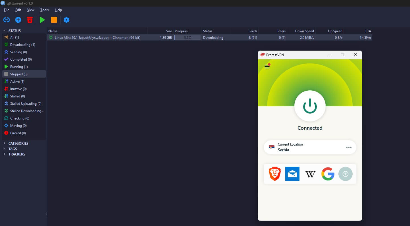Screen dimensions: 410x226
Task: Open the Add Torrent Link dialog
Action: click(6, 20)
